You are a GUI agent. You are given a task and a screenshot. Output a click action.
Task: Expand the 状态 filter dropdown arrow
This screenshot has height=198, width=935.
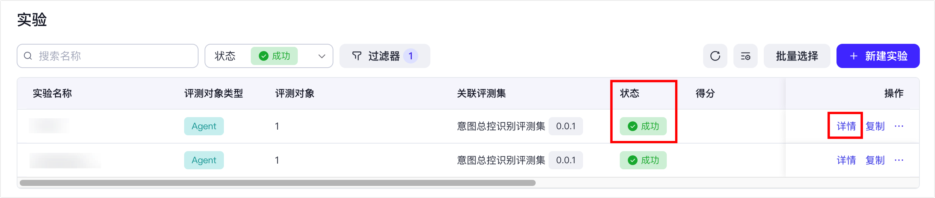(x=322, y=56)
